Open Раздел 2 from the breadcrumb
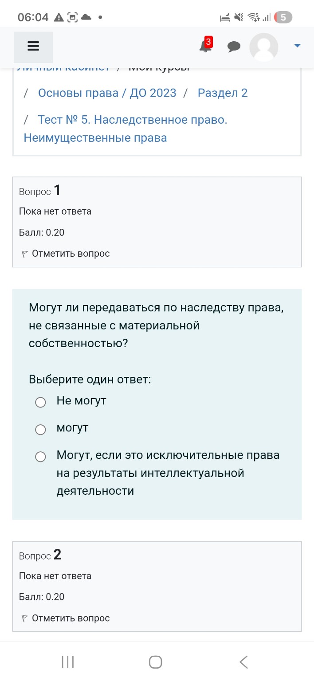The image size is (314, 681). 223,93
